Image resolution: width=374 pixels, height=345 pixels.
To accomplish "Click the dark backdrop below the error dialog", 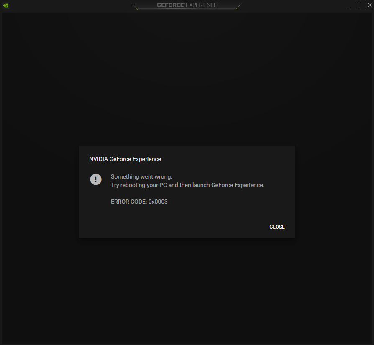I will click(187, 289).
